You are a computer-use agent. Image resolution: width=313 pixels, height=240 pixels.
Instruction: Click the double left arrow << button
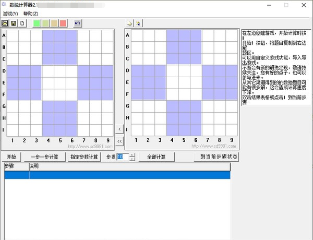(119, 141)
